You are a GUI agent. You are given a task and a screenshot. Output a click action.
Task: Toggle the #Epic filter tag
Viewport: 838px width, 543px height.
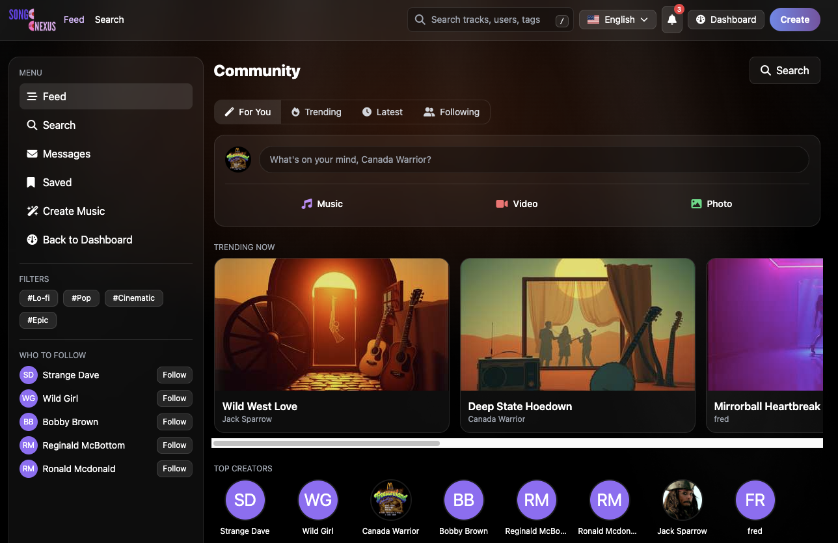coord(38,320)
